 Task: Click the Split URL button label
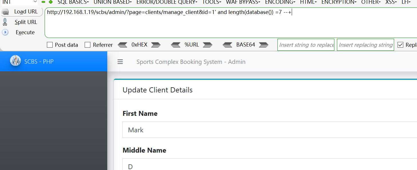(x=26, y=22)
